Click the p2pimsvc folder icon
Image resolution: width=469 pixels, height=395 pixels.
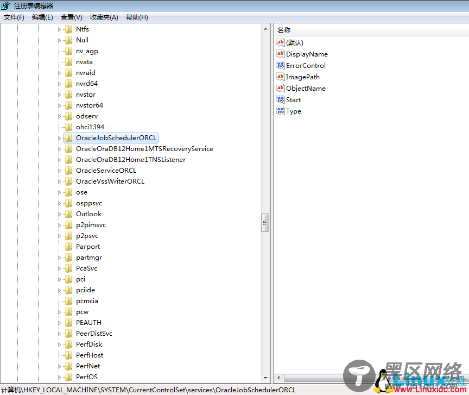coord(69,225)
